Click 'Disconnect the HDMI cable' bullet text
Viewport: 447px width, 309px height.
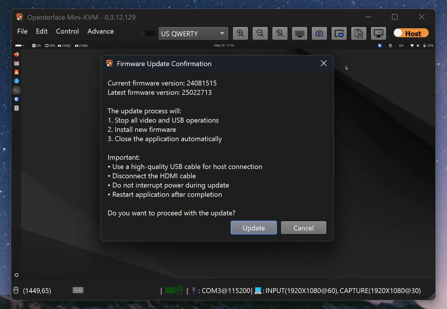[x=154, y=176]
